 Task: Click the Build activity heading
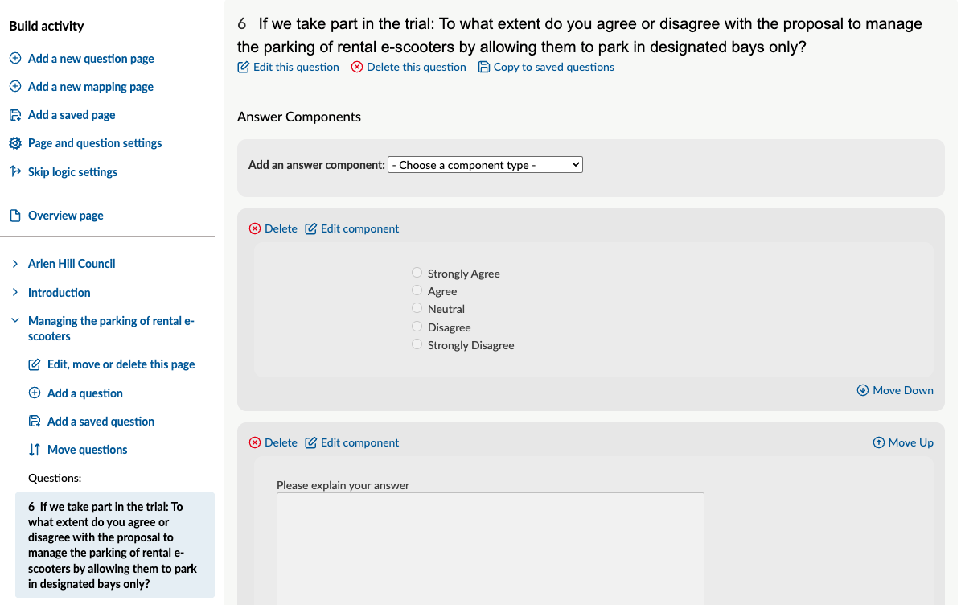[x=46, y=26]
